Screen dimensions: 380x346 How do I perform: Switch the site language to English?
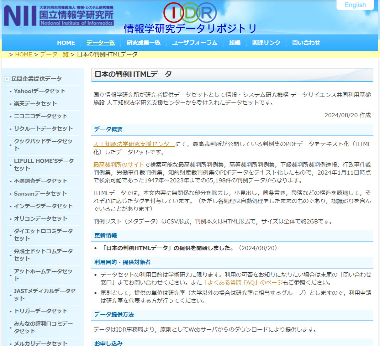355,5
